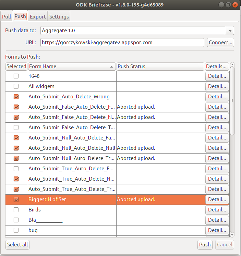Screen dimensions: 241x256
Task: Toggle the Form Name sort arrow
Action: coord(111,66)
